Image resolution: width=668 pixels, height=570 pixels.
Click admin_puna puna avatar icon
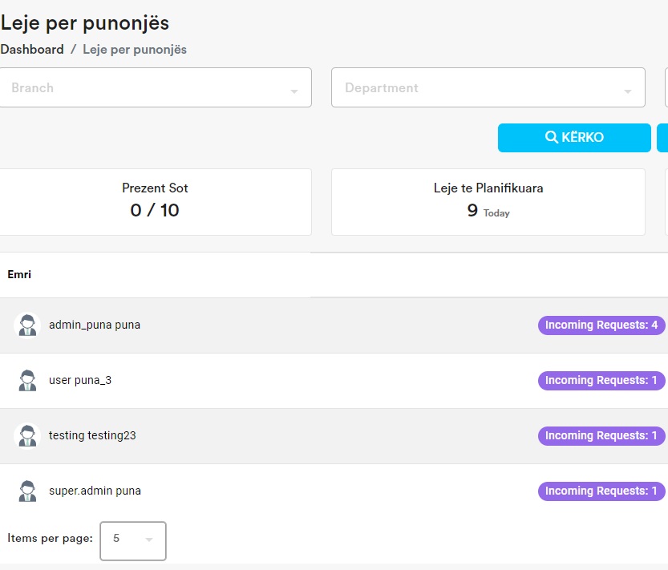pos(27,325)
